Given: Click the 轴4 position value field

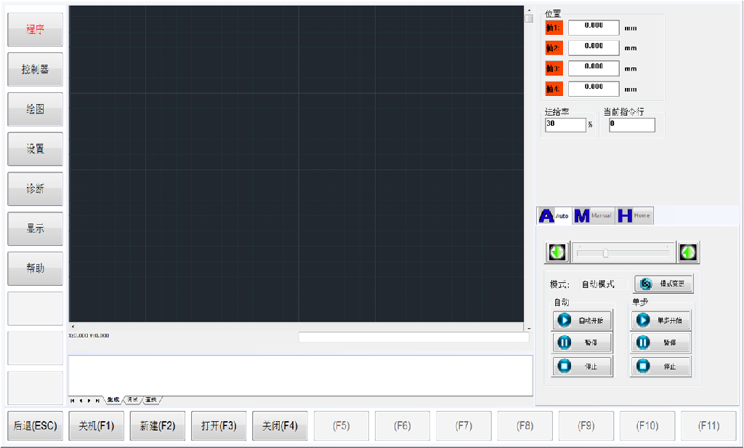Looking at the screenshot, I should click(x=594, y=89).
